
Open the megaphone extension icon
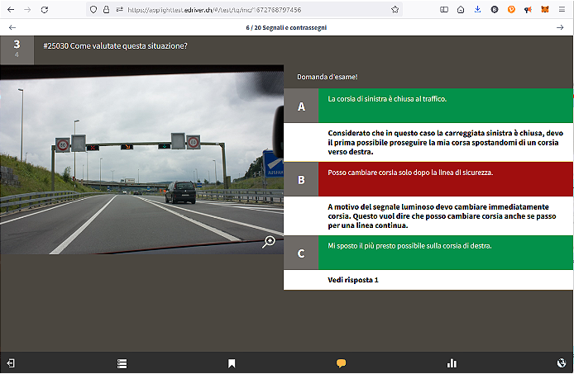pyautogui.click(x=528, y=10)
